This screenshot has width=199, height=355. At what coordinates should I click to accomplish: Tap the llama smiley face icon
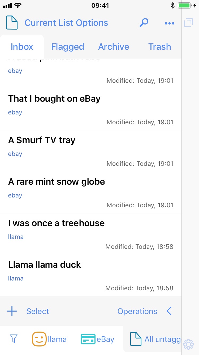(x=39, y=339)
